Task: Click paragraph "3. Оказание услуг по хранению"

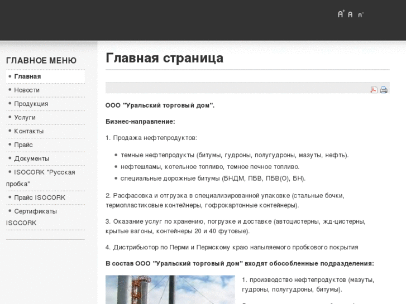Action: coord(236,226)
